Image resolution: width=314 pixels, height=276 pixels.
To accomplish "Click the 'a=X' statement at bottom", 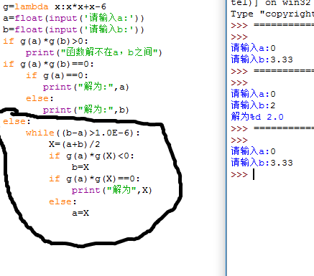I will (80, 213).
